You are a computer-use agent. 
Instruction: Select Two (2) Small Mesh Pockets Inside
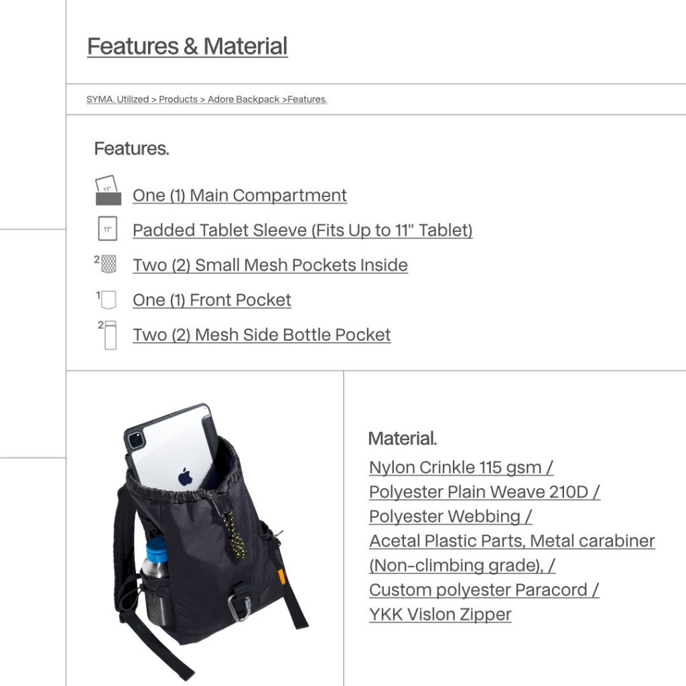click(270, 265)
